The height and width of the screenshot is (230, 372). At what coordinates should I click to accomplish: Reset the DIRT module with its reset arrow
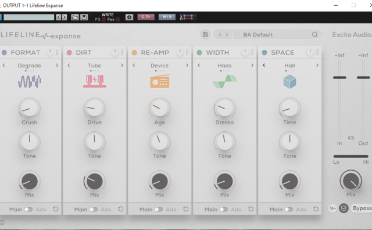121,209
